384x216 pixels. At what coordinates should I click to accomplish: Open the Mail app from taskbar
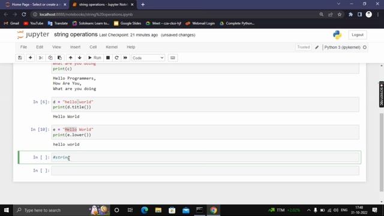click(186, 210)
